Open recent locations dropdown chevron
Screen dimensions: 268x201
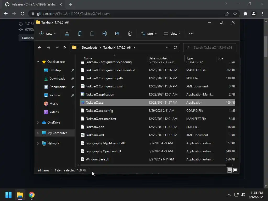57,48
